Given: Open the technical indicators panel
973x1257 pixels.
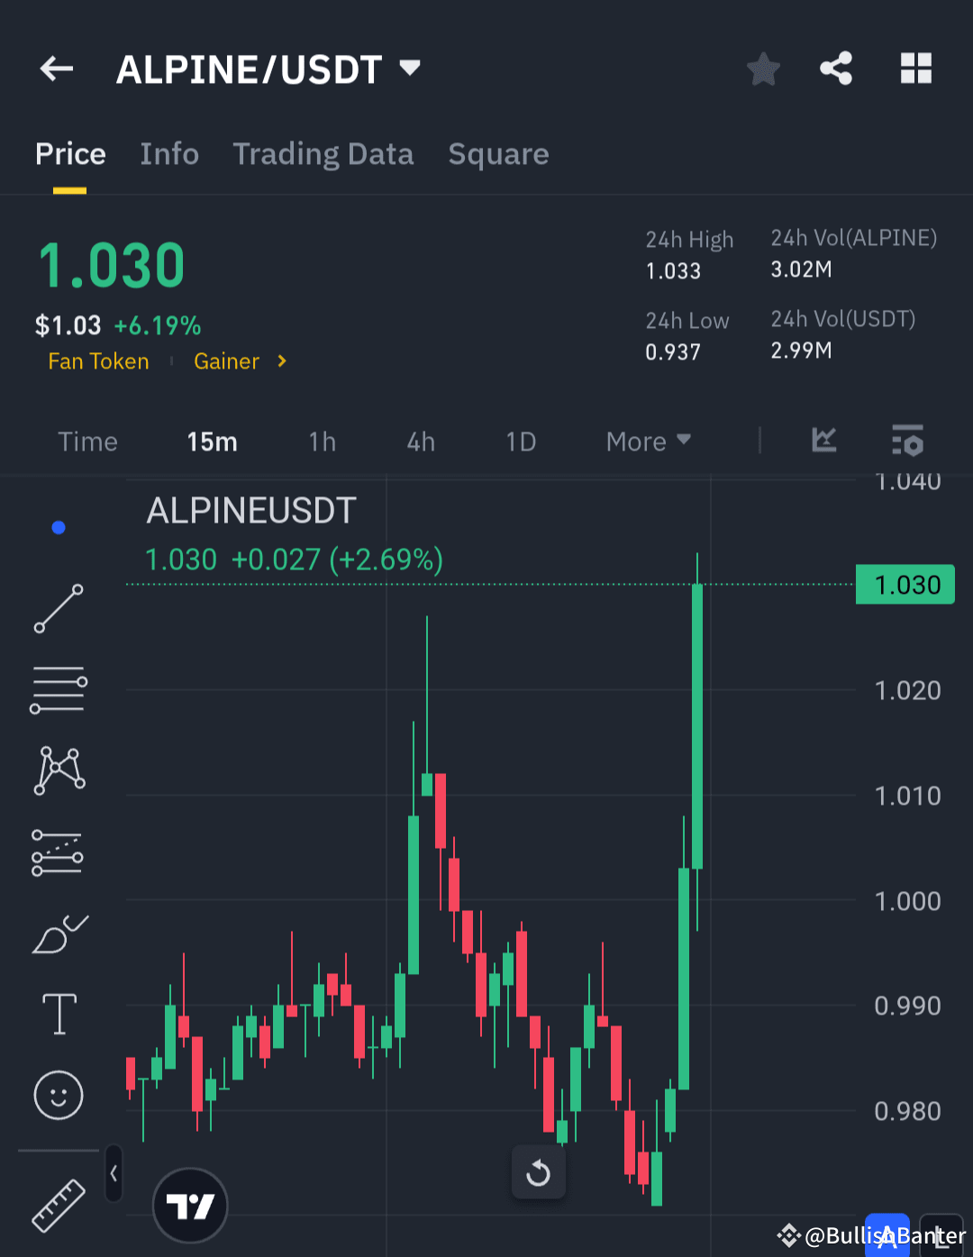Looking at the screenshot, I should click(x=907, y=441).
